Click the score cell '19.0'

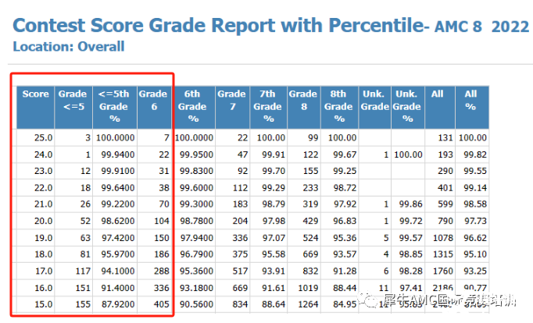point(43,238)
